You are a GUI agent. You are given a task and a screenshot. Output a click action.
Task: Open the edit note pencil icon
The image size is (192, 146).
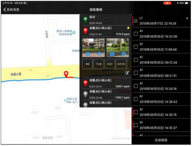pos(127,73)
